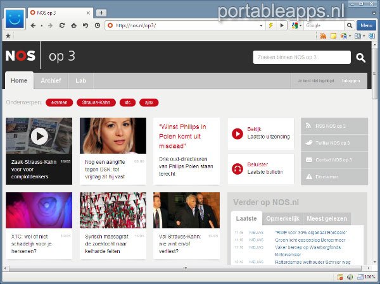Select the NOS op 3 browser tab
380x284 pixels.
coord(60,13)
